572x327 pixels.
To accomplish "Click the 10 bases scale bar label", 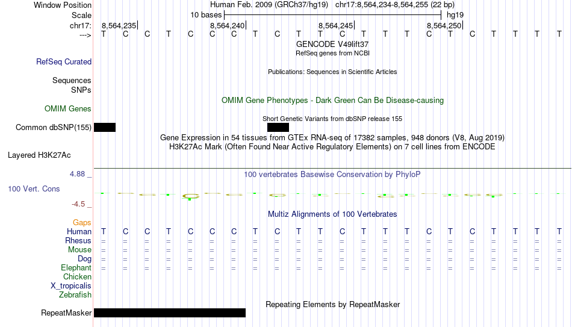I will [206, 15].
